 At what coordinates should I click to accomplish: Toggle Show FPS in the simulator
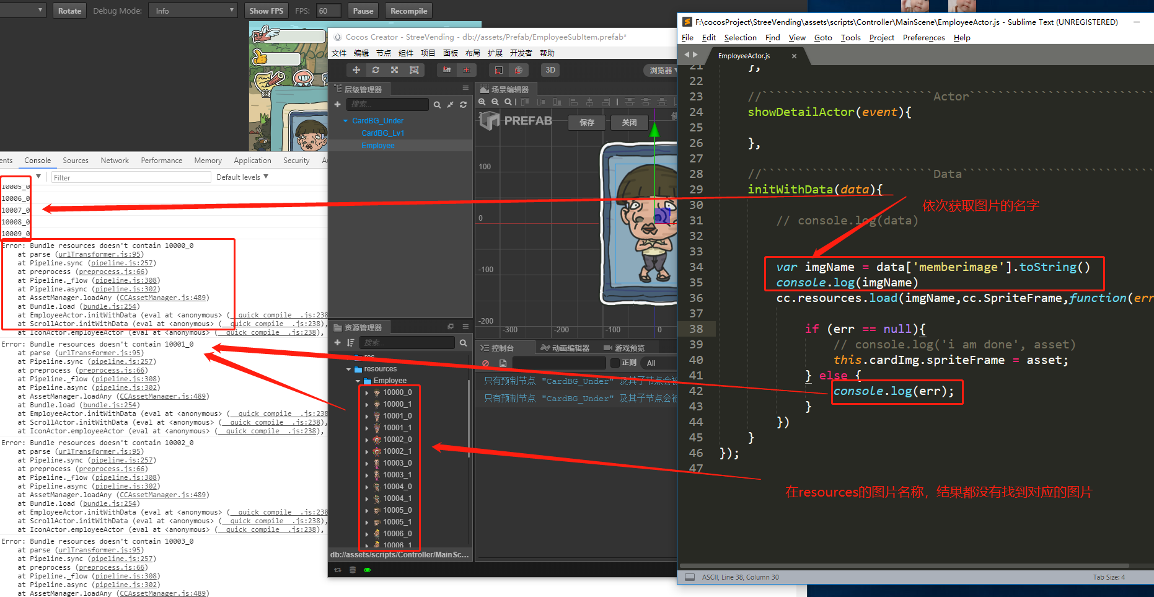pos(266,11)
